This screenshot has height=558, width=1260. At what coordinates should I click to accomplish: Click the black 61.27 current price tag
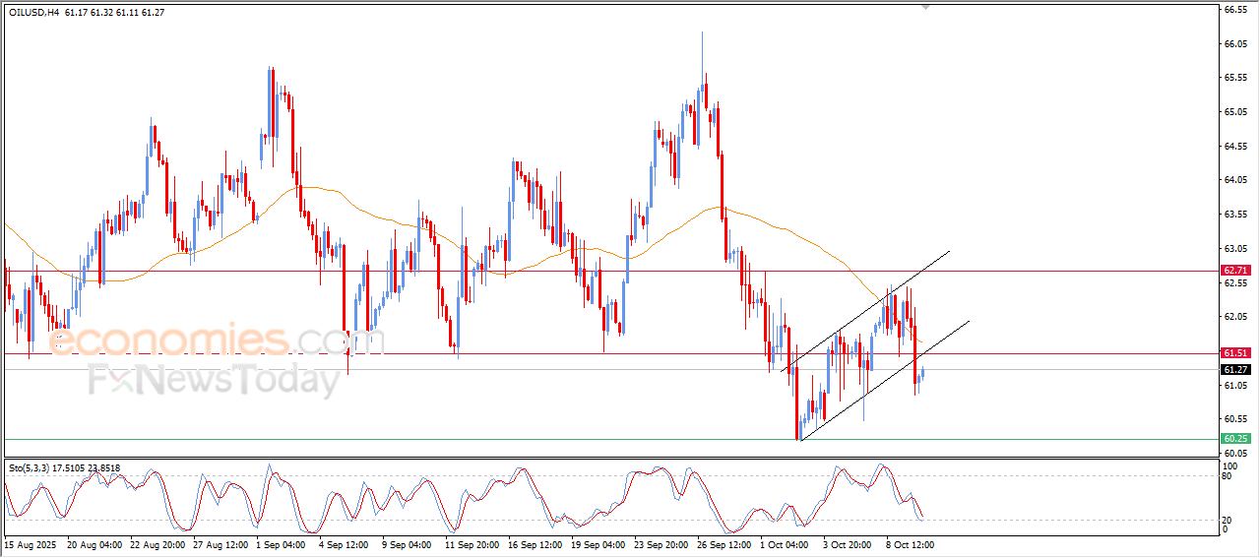tap(1235, 370)
